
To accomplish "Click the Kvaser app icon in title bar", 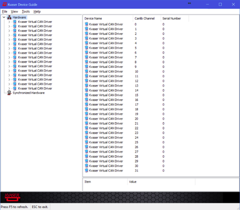I will coord(4,4).
